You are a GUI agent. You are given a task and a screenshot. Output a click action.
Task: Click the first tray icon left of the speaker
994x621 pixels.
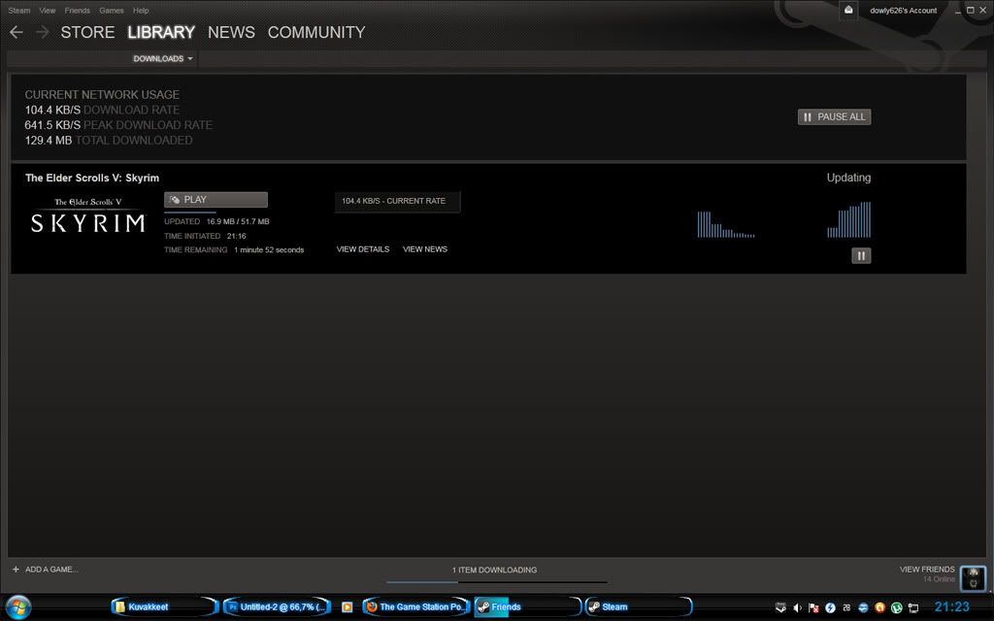[x=781, y=607]
